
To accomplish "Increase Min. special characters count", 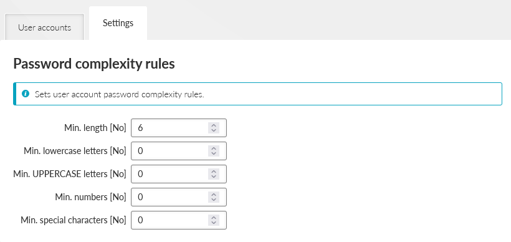I will click(214, 218).
